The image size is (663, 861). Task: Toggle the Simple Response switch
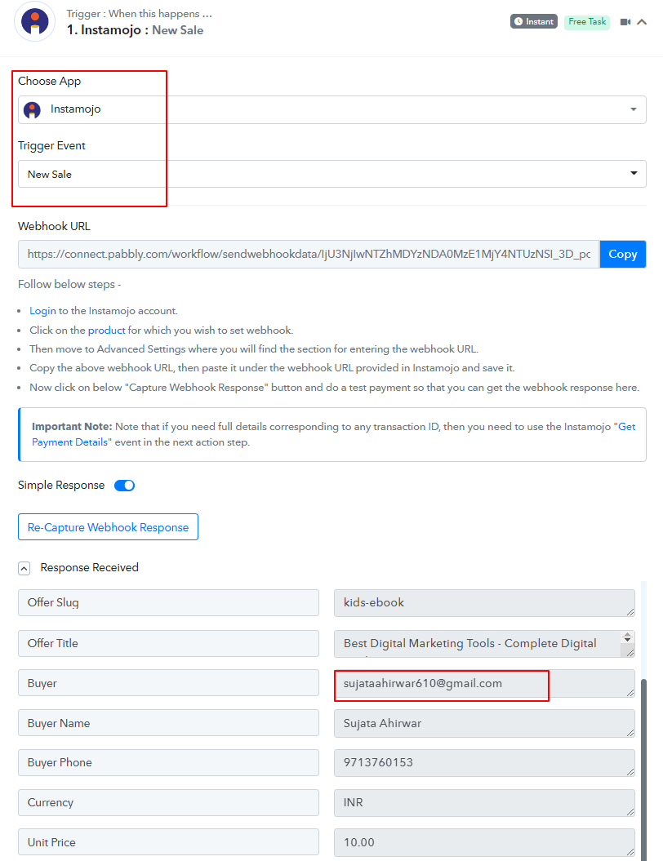click(x=125, y=486)
